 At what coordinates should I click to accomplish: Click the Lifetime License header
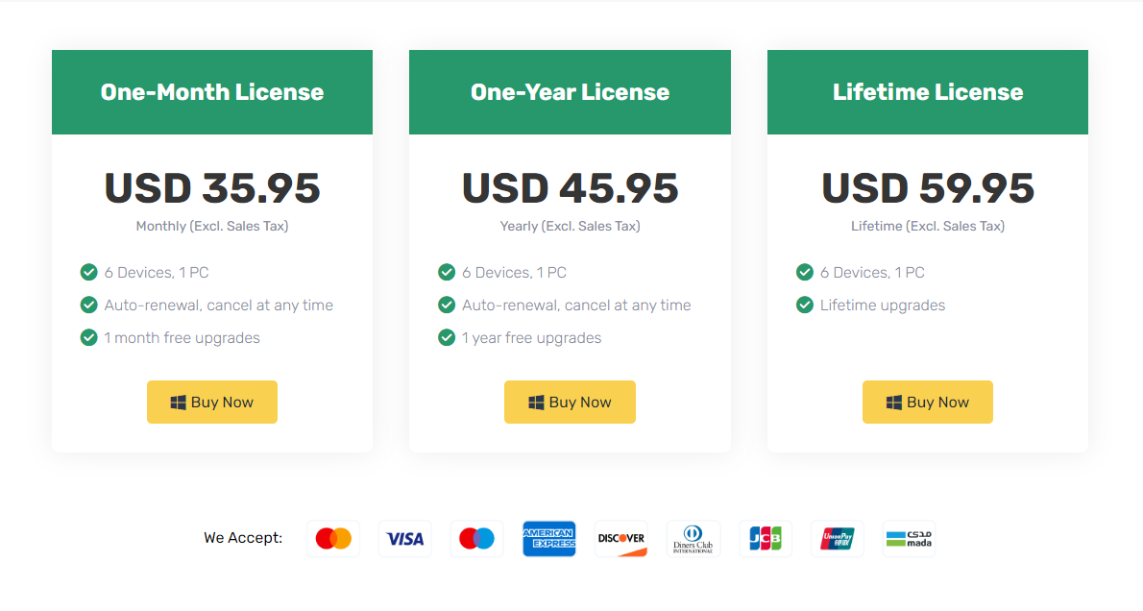(928, 92)
